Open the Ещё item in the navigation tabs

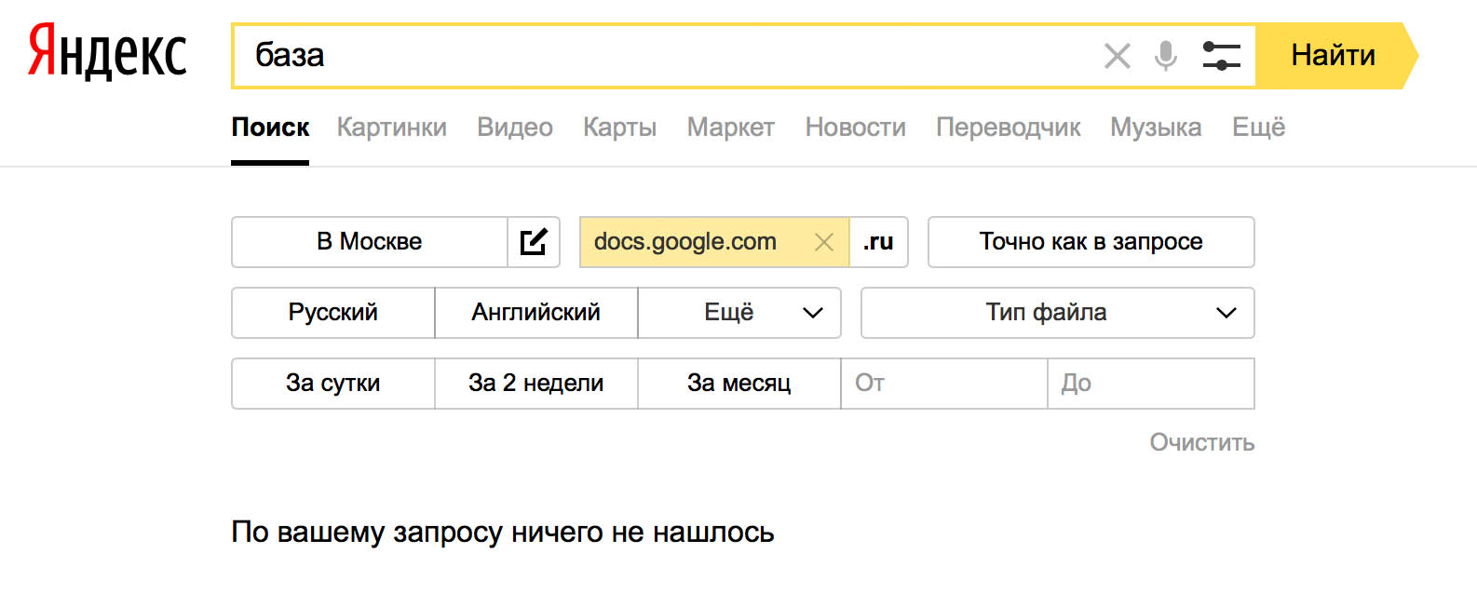pyautogui.click(x=1259, y=128)
